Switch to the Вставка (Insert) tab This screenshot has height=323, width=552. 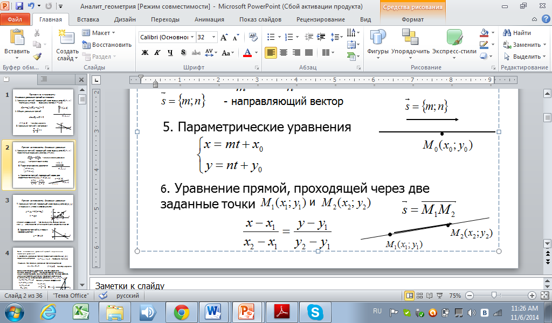point(88,19)
